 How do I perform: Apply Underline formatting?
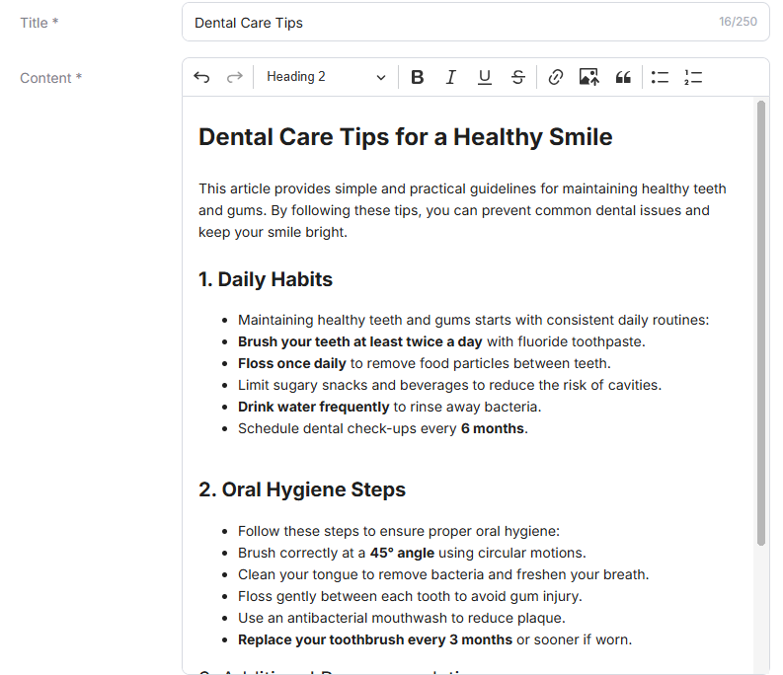(x=484, y=77)
